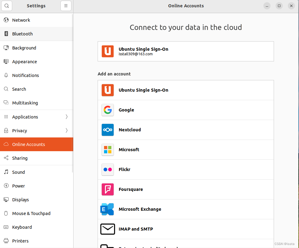Viewport: 299px width, 248px height.
Task: Click the Sharing icon
Action: 6,158
